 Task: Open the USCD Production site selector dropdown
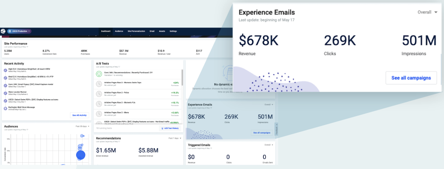point(19,31)
